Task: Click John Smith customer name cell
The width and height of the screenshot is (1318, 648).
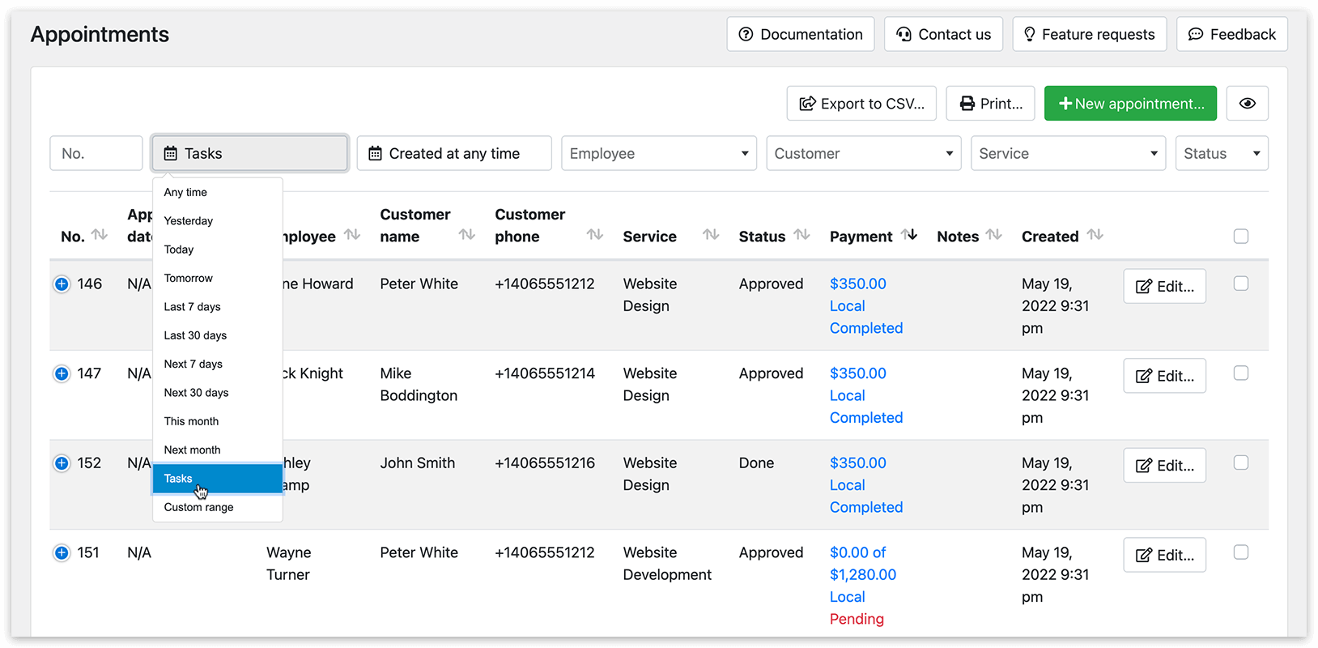Action: coord(418,463)
